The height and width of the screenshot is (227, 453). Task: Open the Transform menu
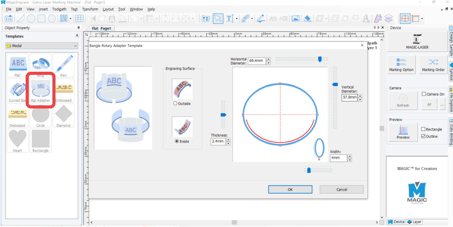(90, 9)
